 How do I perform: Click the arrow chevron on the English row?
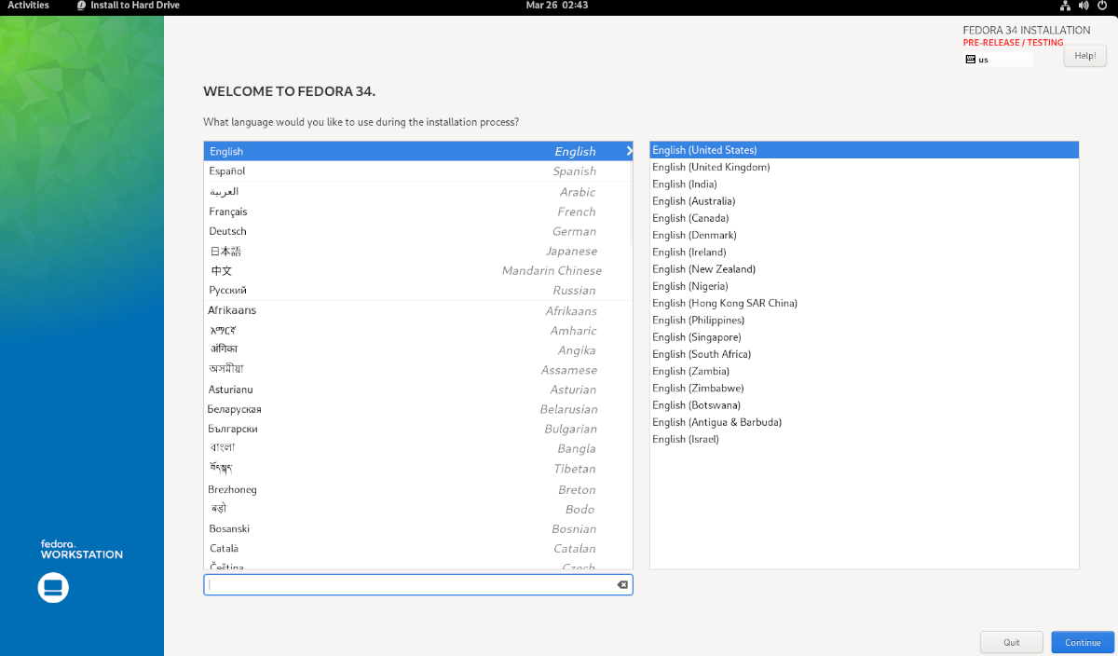click(629, 151)
